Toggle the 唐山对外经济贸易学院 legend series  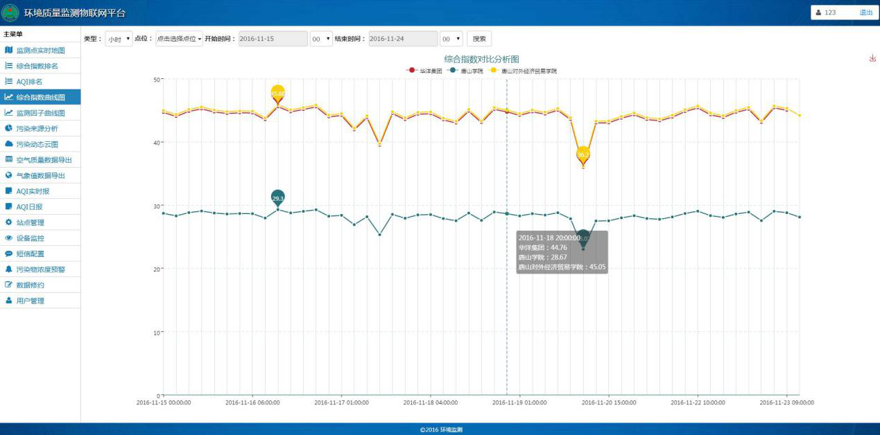(x=521, y=71)
